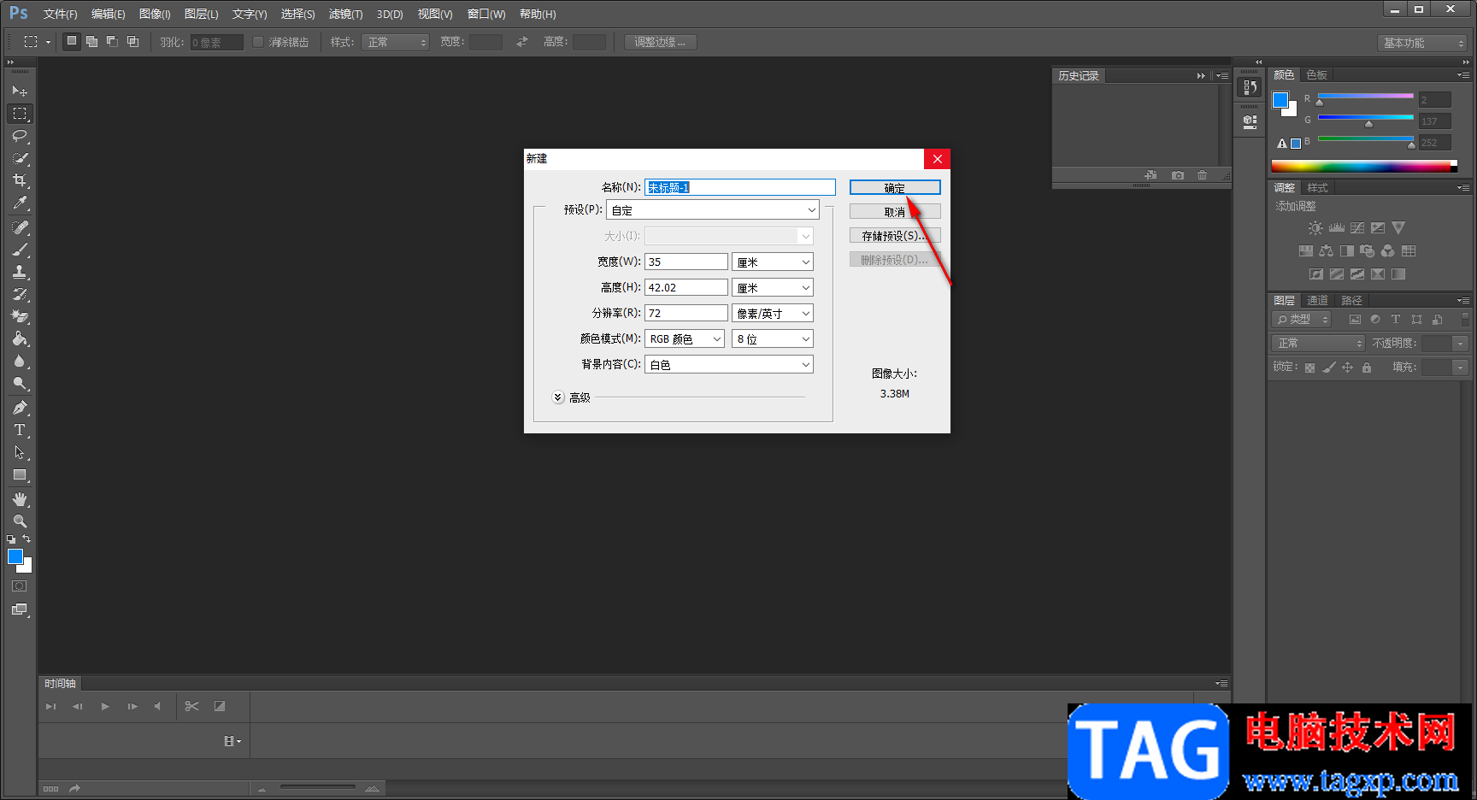Select the Zoom tool
Image resolution: width=1477 pixels, height=800 pixels.
pos(20,521)
